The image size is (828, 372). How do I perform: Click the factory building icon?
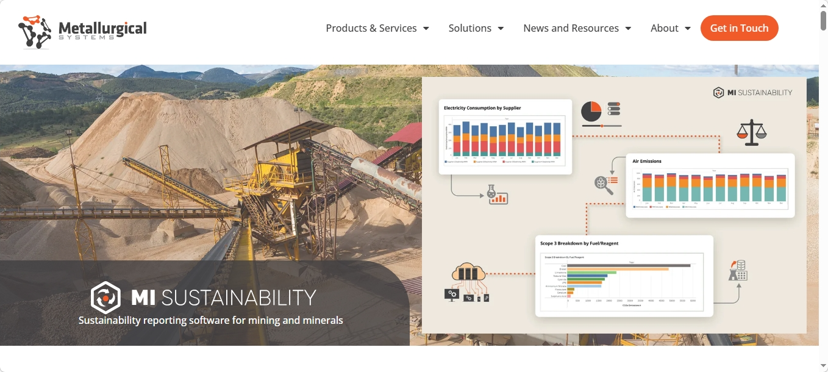coord(738,271)
